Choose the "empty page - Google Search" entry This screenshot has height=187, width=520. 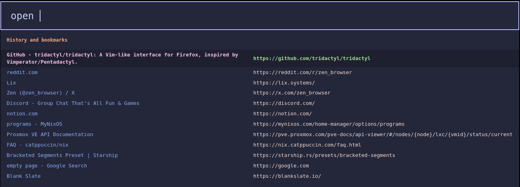pyautogui.click(x=47, y=166)
